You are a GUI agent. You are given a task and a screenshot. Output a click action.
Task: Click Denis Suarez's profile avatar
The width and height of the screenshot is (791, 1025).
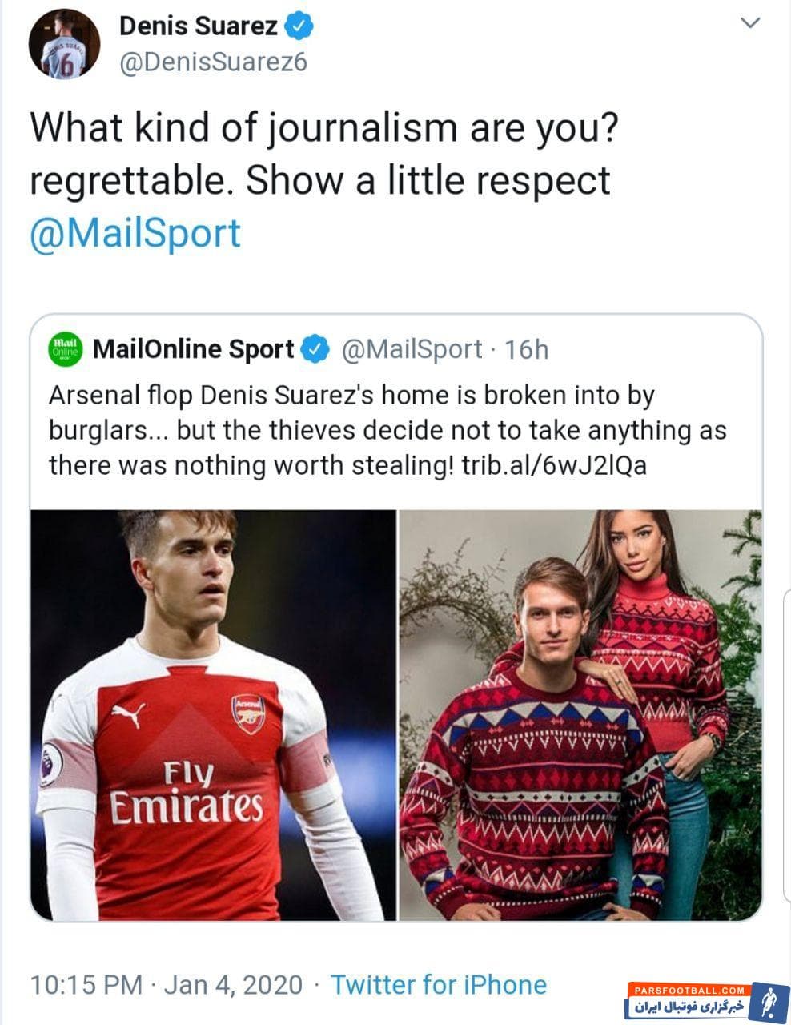[64, 46]
